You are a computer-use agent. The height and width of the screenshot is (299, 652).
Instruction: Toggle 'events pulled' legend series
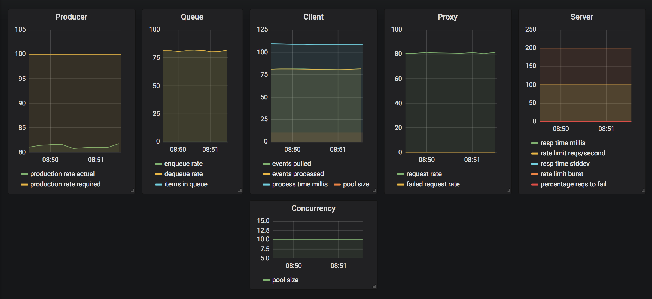(292, 164)
